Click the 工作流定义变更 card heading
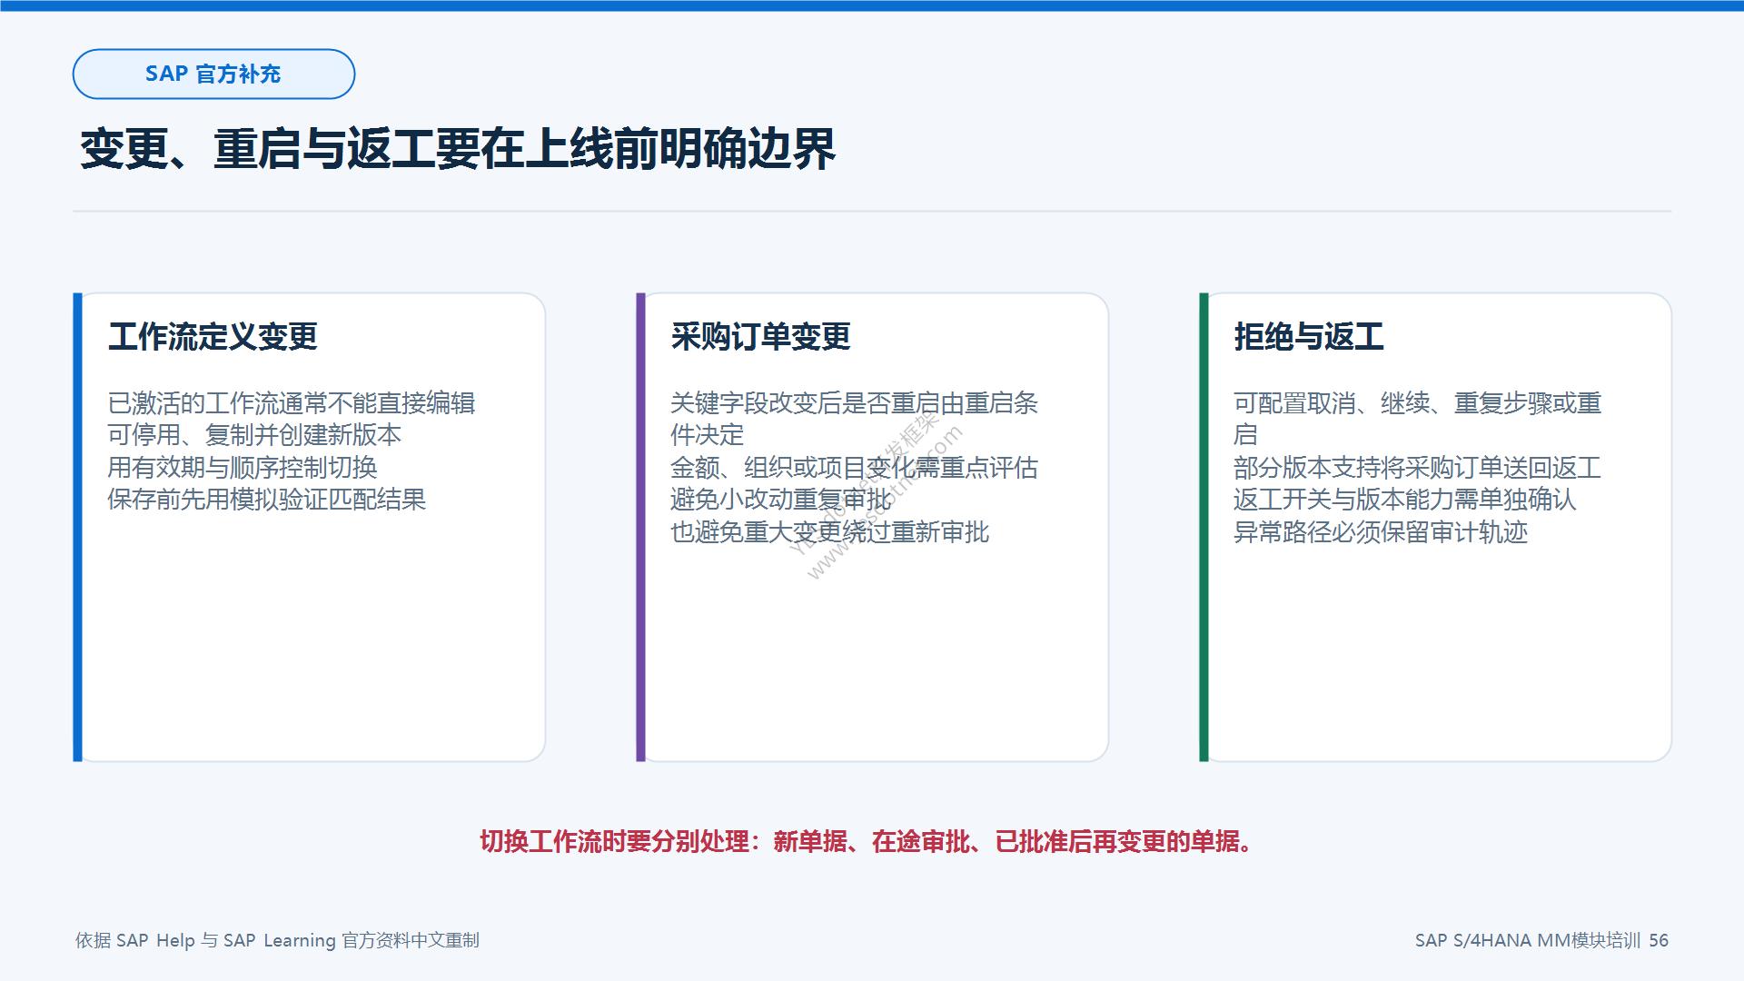Viewport: 1744px width, 981px height. coord(213,337)
